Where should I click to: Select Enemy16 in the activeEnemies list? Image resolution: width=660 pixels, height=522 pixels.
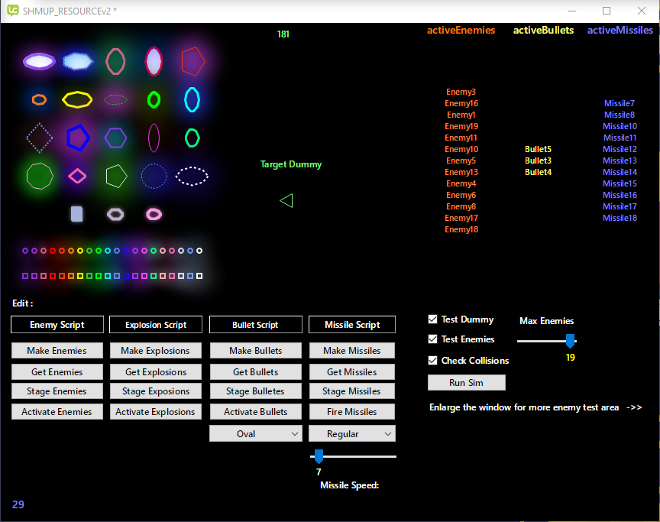tap(461, 103)
